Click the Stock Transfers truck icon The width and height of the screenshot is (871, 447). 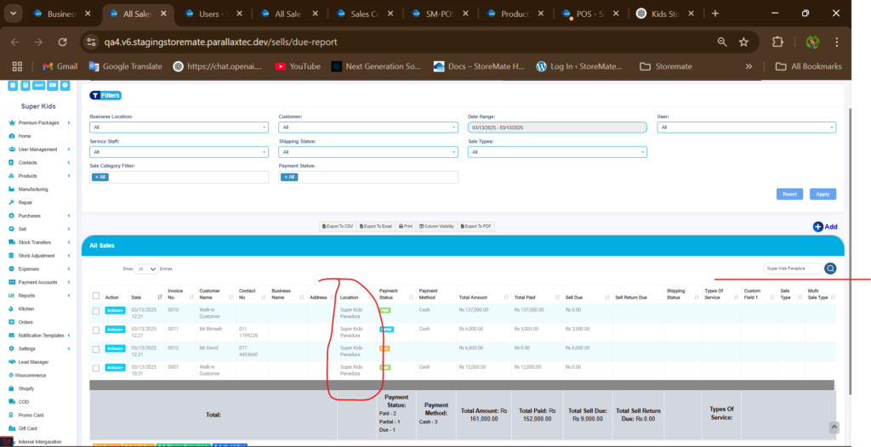12,242
